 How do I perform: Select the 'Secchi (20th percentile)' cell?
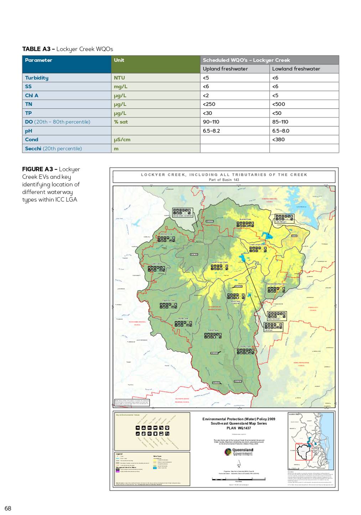coord(66,148)
